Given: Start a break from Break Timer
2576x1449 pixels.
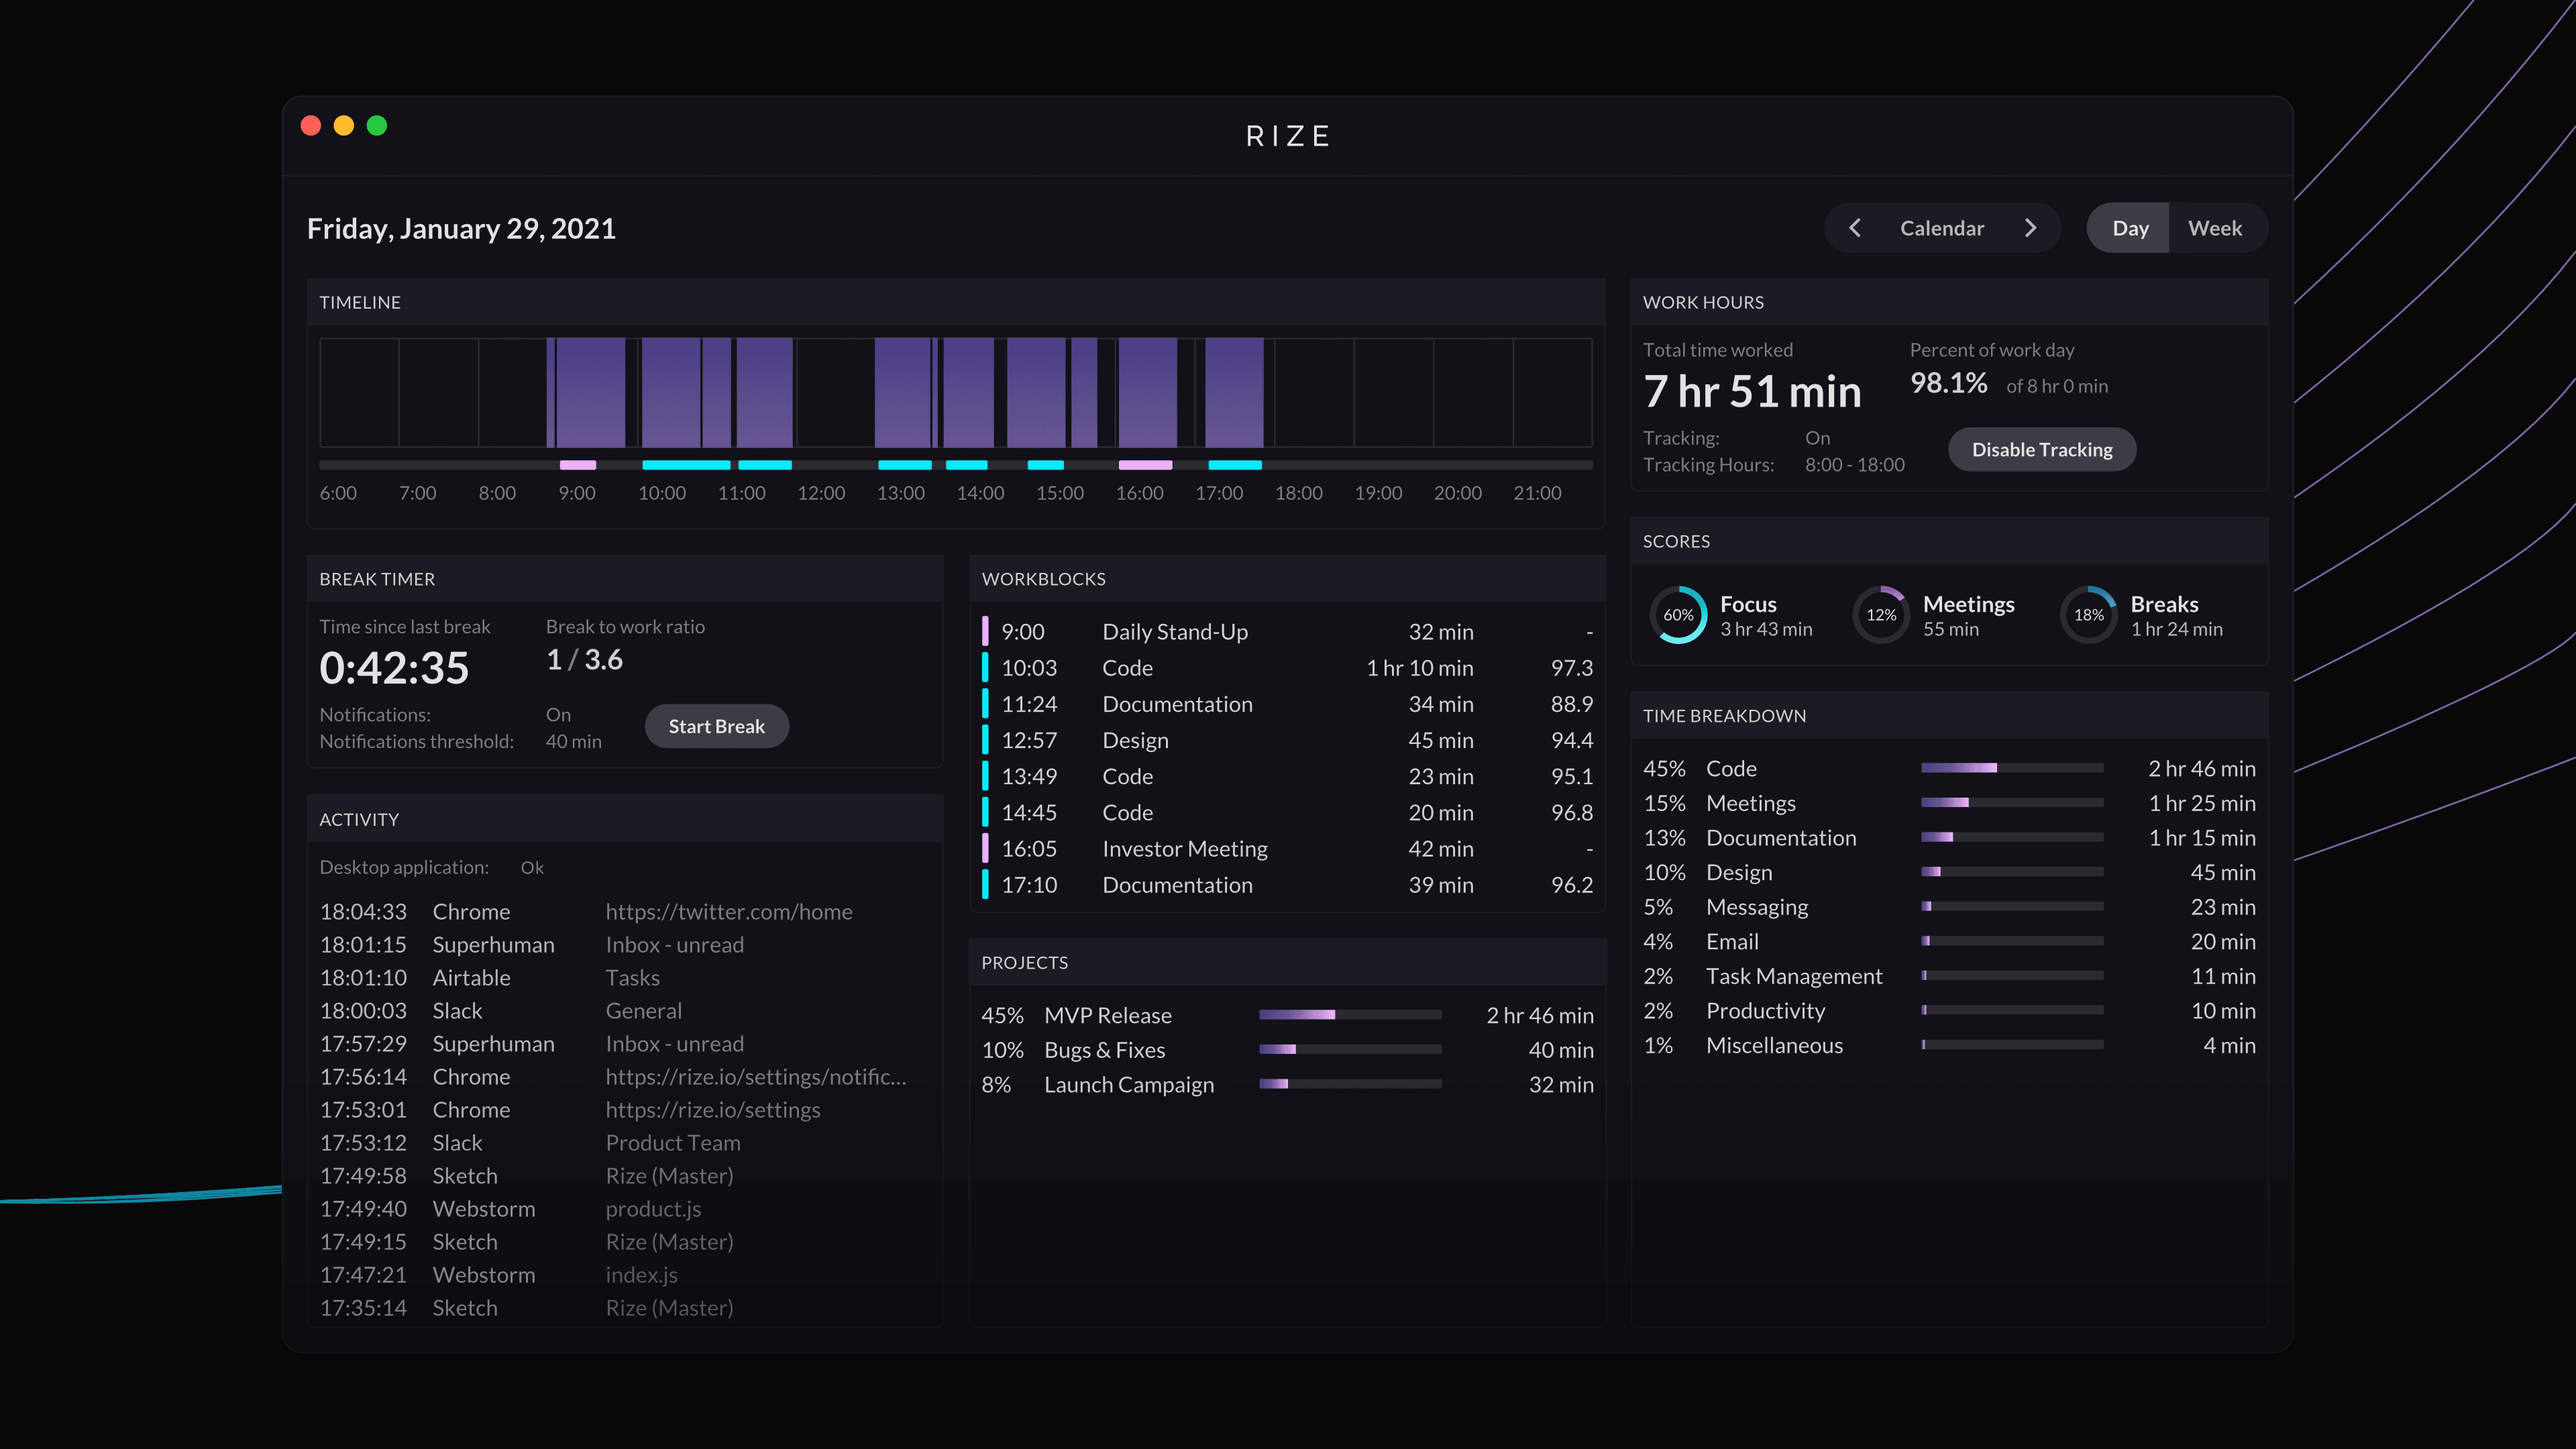Looking at the screenshot, I should point(716,726).
